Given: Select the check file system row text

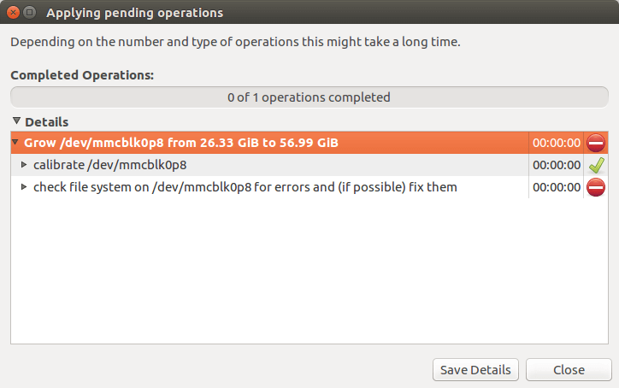Looking at the screenshot, I should click(245, 187).
